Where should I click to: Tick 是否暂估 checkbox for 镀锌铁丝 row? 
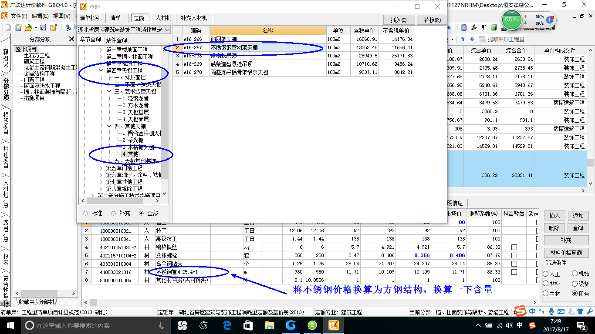[x=514, y=247]
